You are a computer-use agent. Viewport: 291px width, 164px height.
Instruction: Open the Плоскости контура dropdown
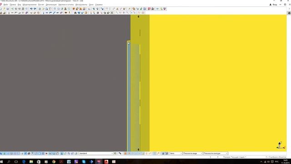(215, 154)
